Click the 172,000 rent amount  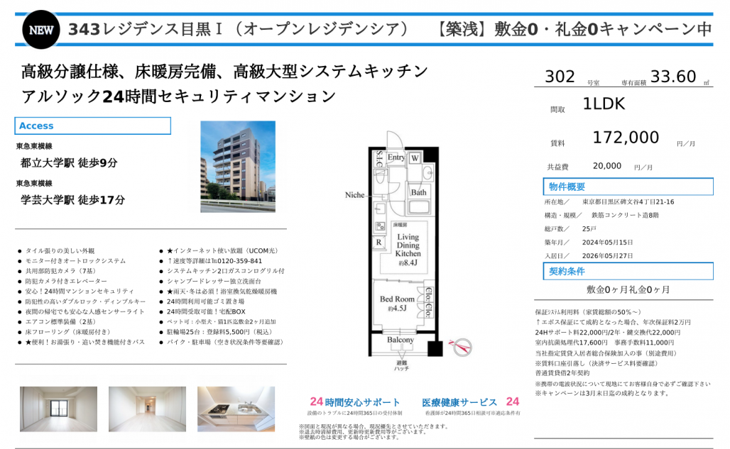click(x=626, y=138)
